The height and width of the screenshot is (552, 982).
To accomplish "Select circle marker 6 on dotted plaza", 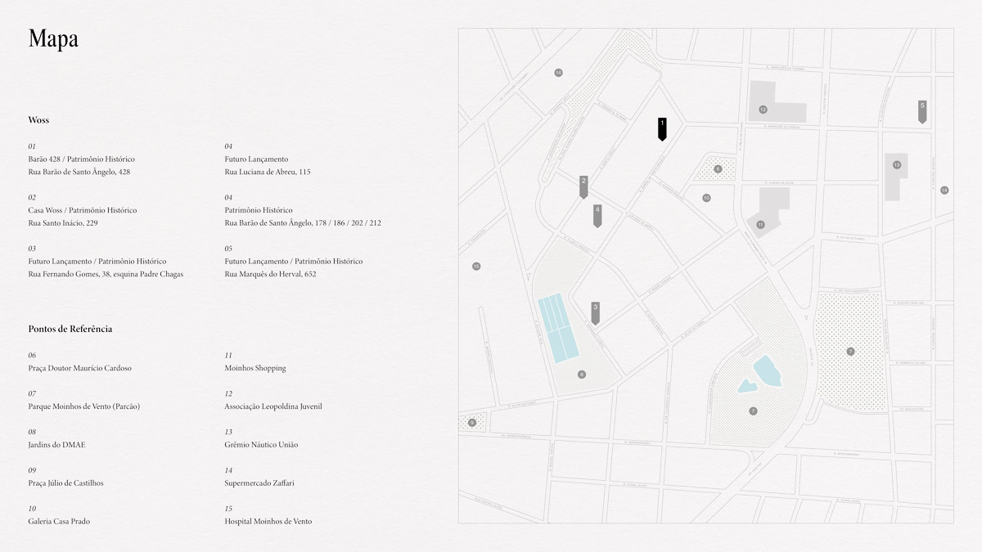I will 718,169.
